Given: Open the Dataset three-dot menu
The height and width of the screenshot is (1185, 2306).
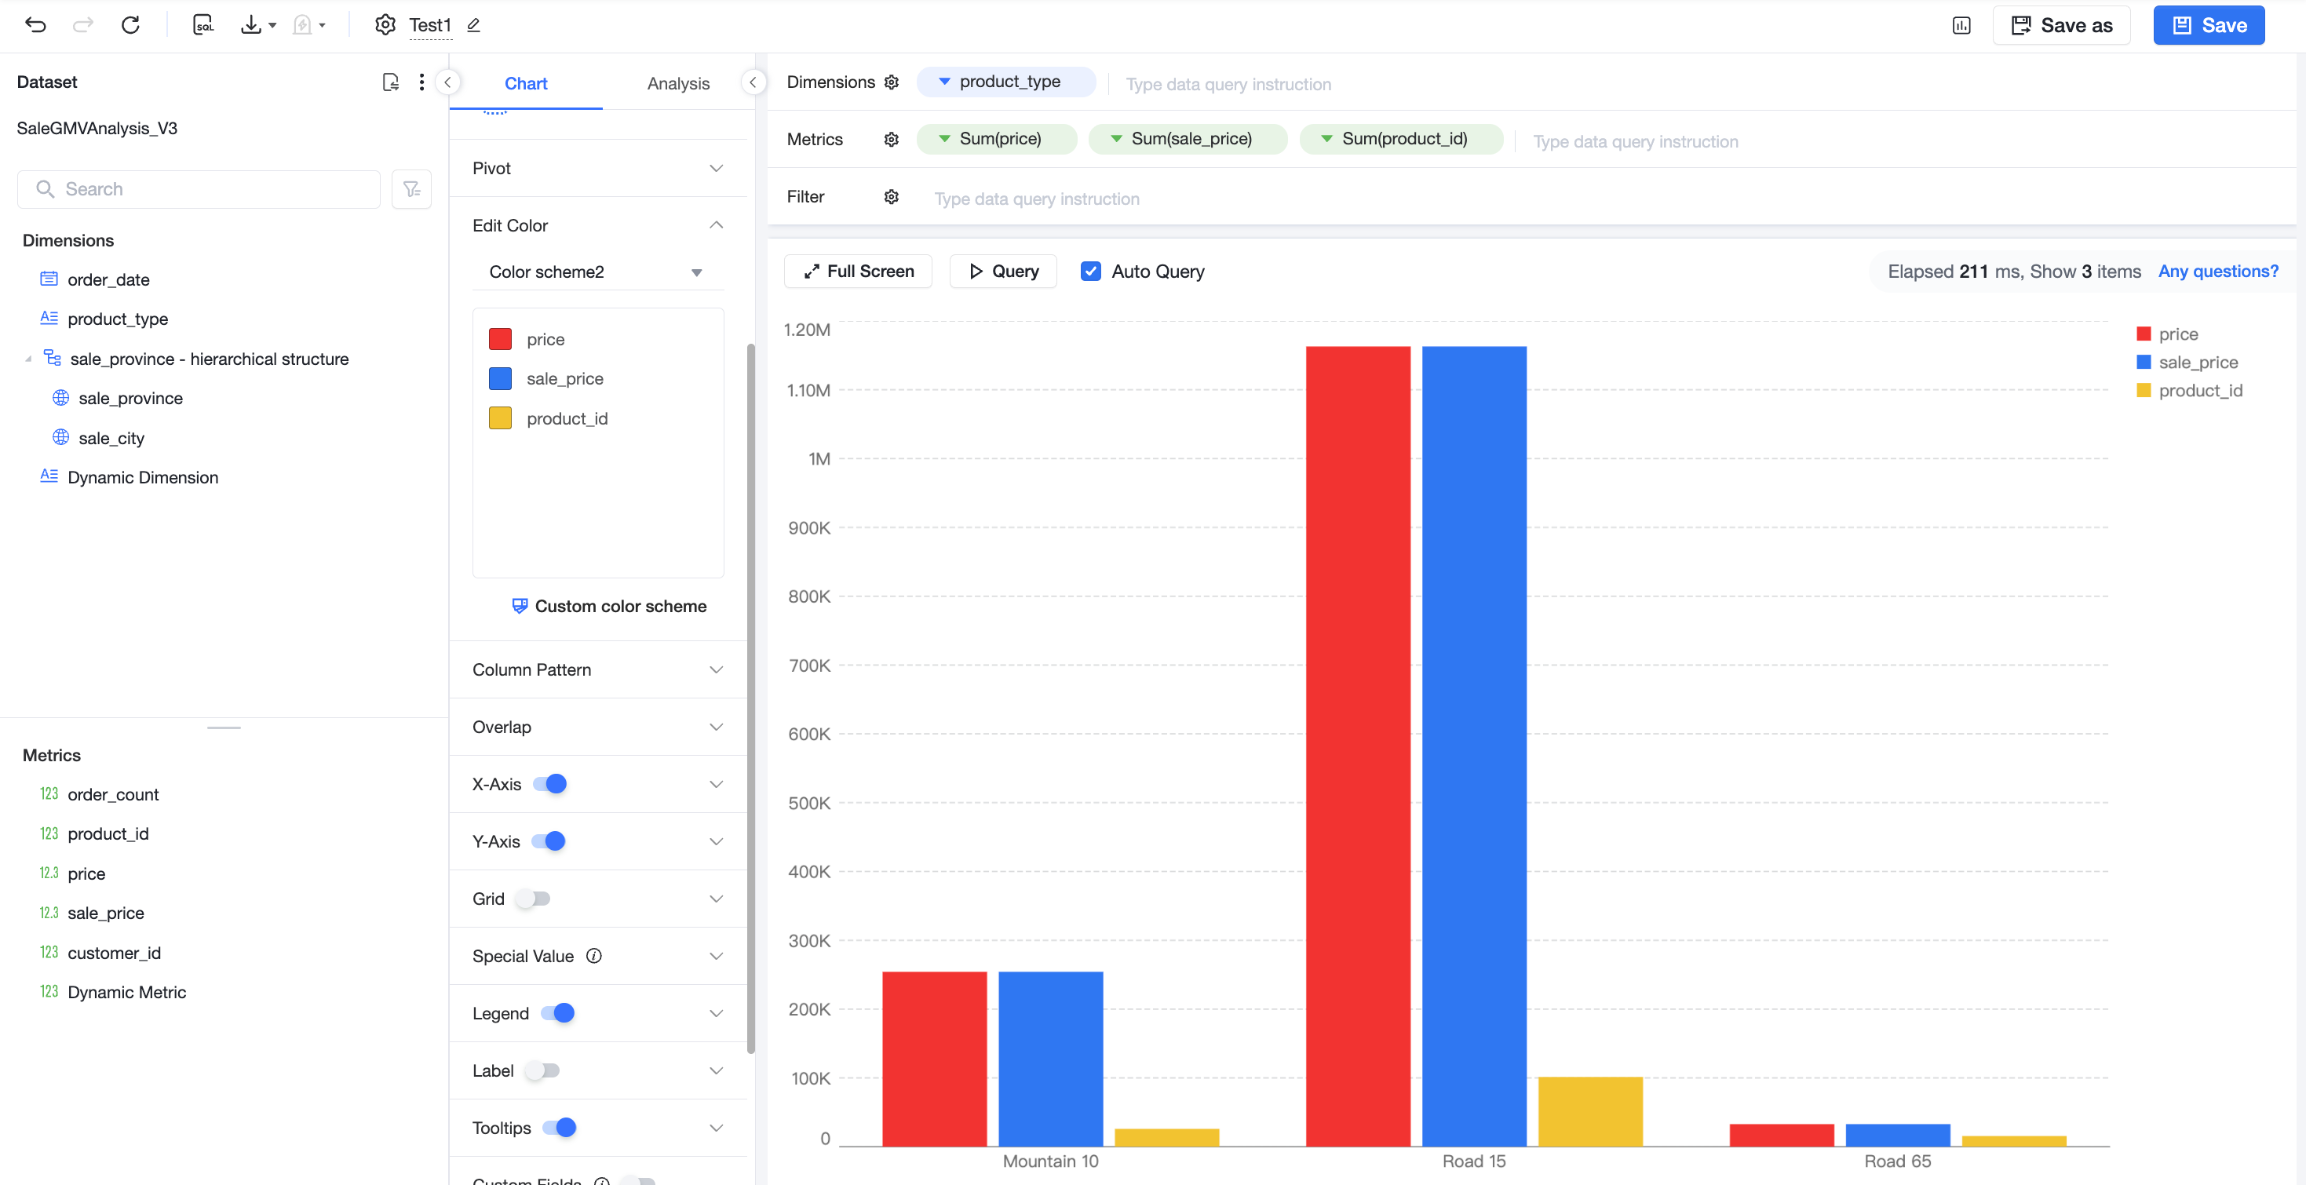Looking at the screenshot, I should pyautogui.click(x=421, y=82).
